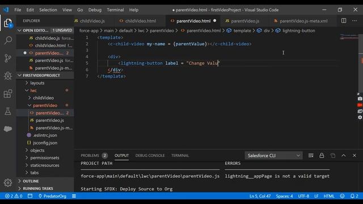The width and height of the screenshot is (363, 204).
Task: Open the Edit menu
Action: point(30,10)
